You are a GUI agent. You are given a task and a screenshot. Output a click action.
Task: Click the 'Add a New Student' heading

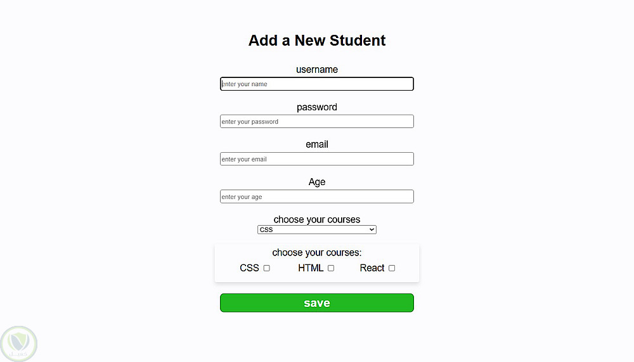(317, 41)
